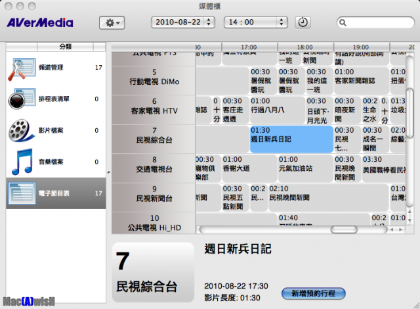Viewport: 420px width, 309px height.
Task: Click the 分類 column header
Action: click(x=66, y=47)
